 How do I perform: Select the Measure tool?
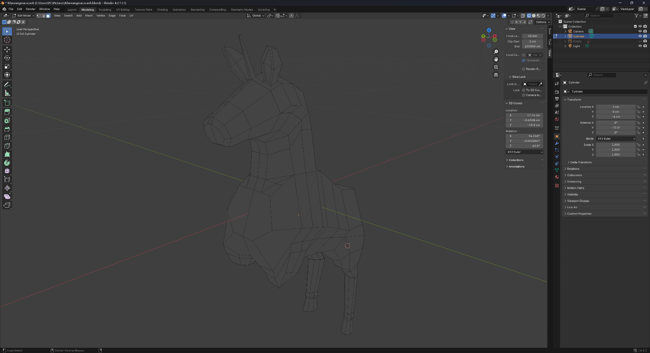[x=7, y=93]
